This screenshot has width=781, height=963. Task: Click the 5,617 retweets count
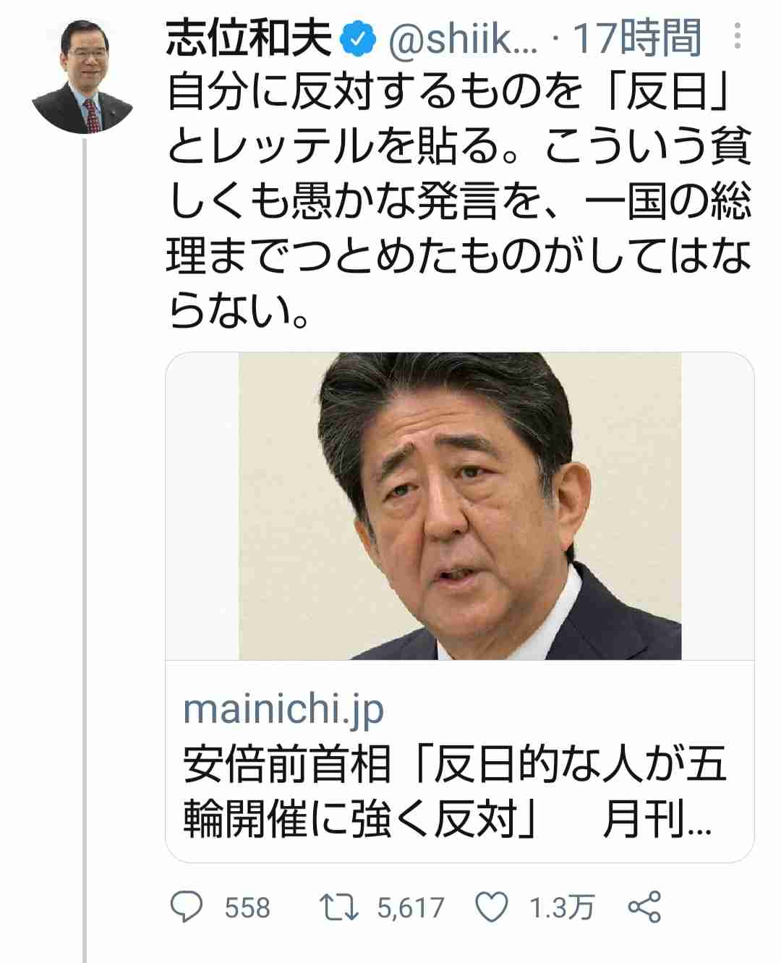pyautogui.click(x=411, y=907)
